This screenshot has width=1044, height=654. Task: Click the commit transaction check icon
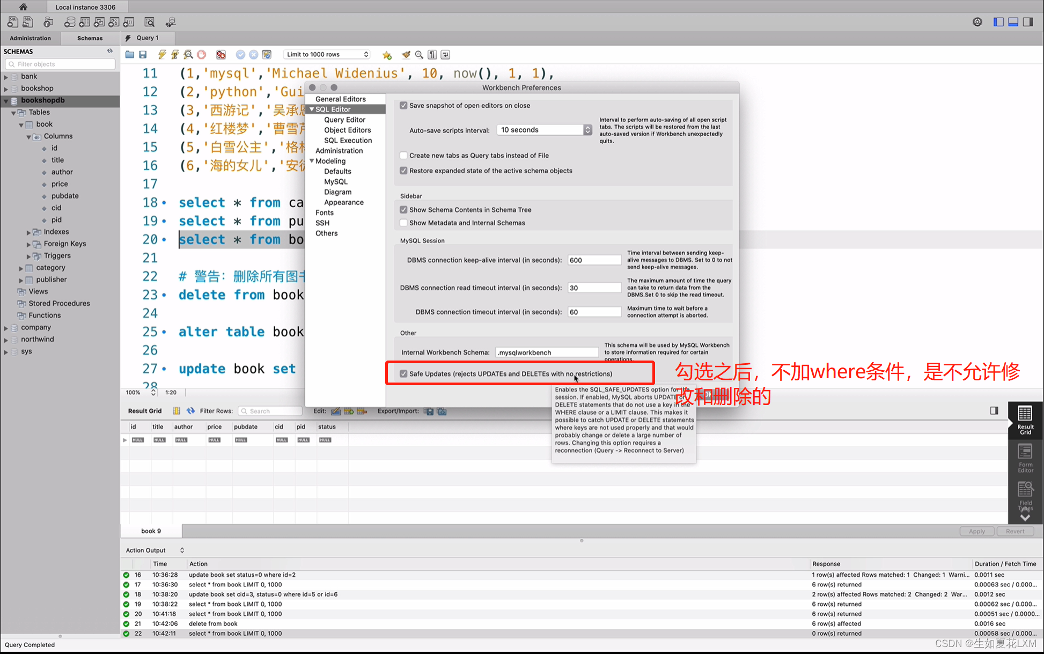tap(240, 55)
